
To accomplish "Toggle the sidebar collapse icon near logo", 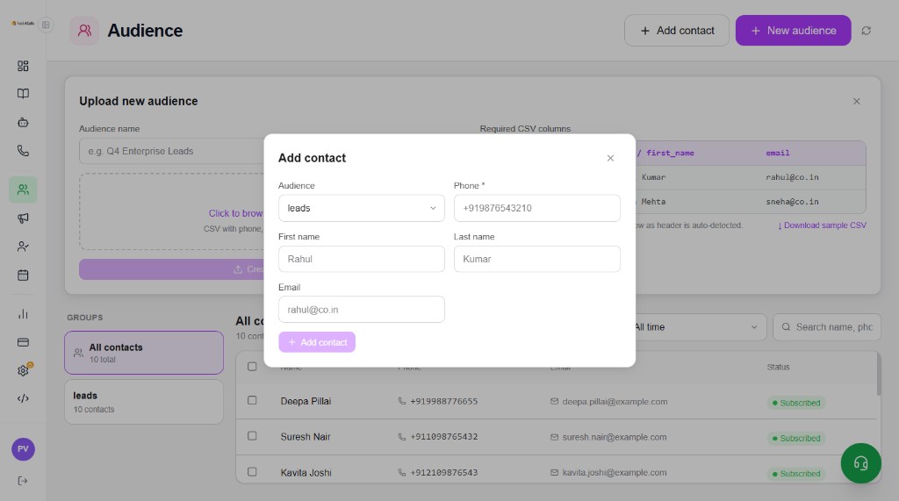I will 46,25.
